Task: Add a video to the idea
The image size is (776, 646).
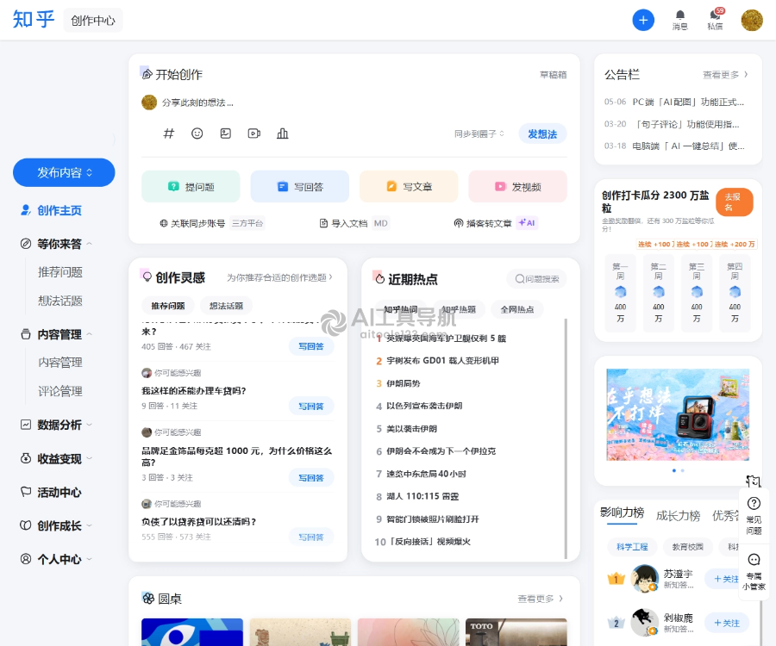Action: (x=253, y=134)
